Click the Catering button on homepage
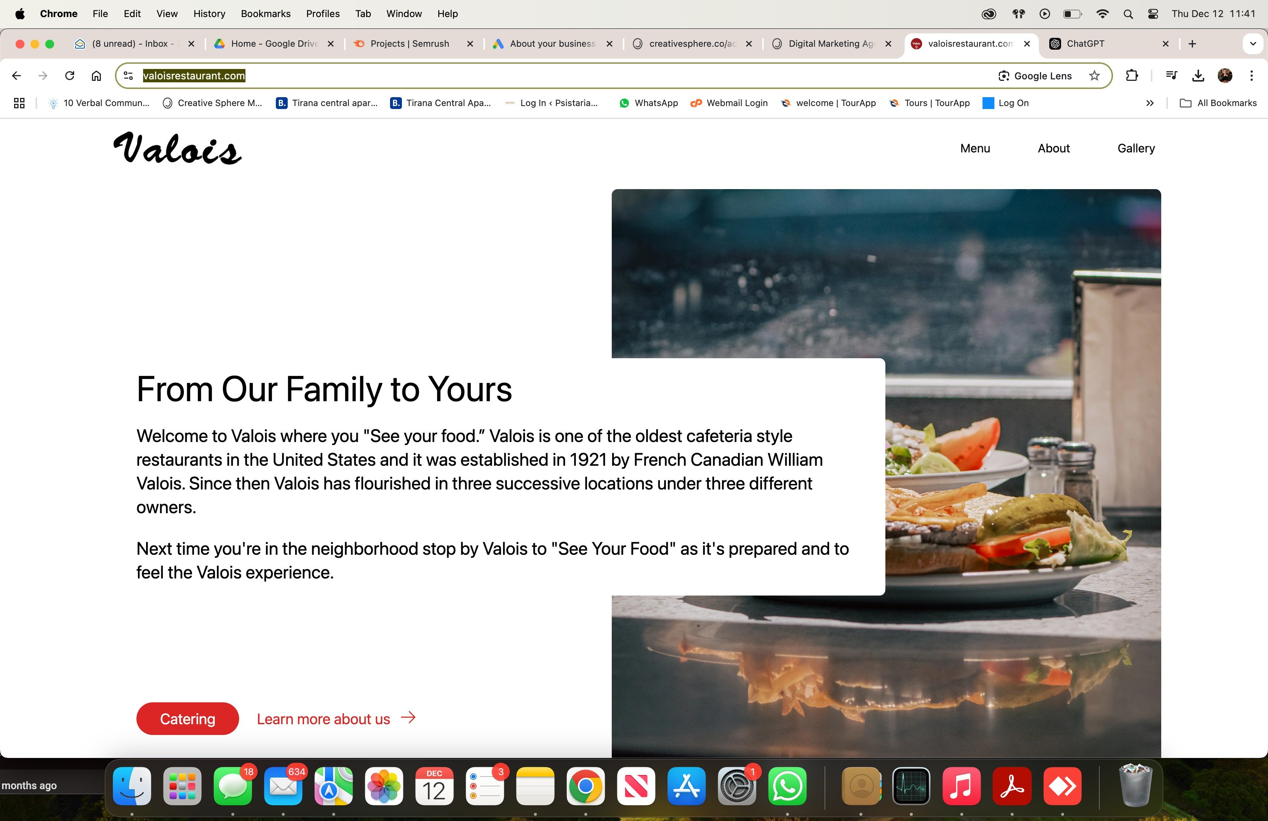This screenshot has width=1268, height=821. [x=188, y=718]
